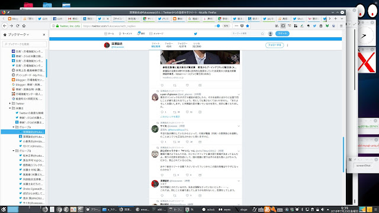The image size is (379, 213).
Task: Click the search magnifier in Twitter search box
Action: [262, 34]
